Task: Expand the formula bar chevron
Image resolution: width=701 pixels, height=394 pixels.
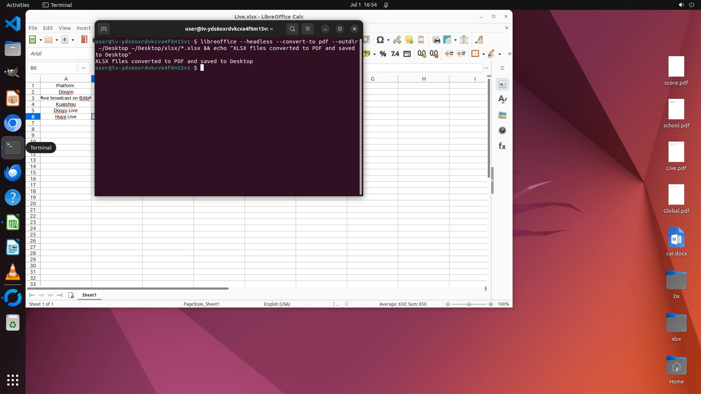Action: [x=486, y=68]
